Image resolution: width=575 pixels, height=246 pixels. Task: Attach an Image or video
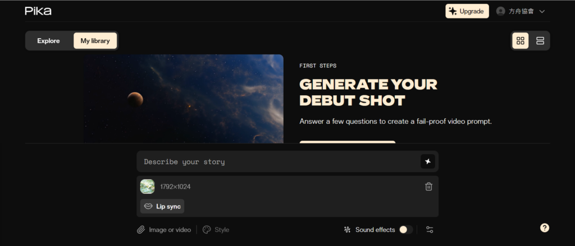[x=164, y=230]
